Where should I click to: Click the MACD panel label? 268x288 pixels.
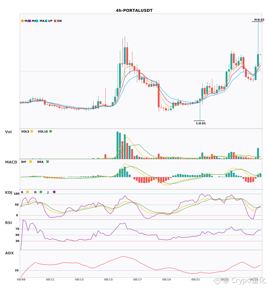tap(11, 162)
